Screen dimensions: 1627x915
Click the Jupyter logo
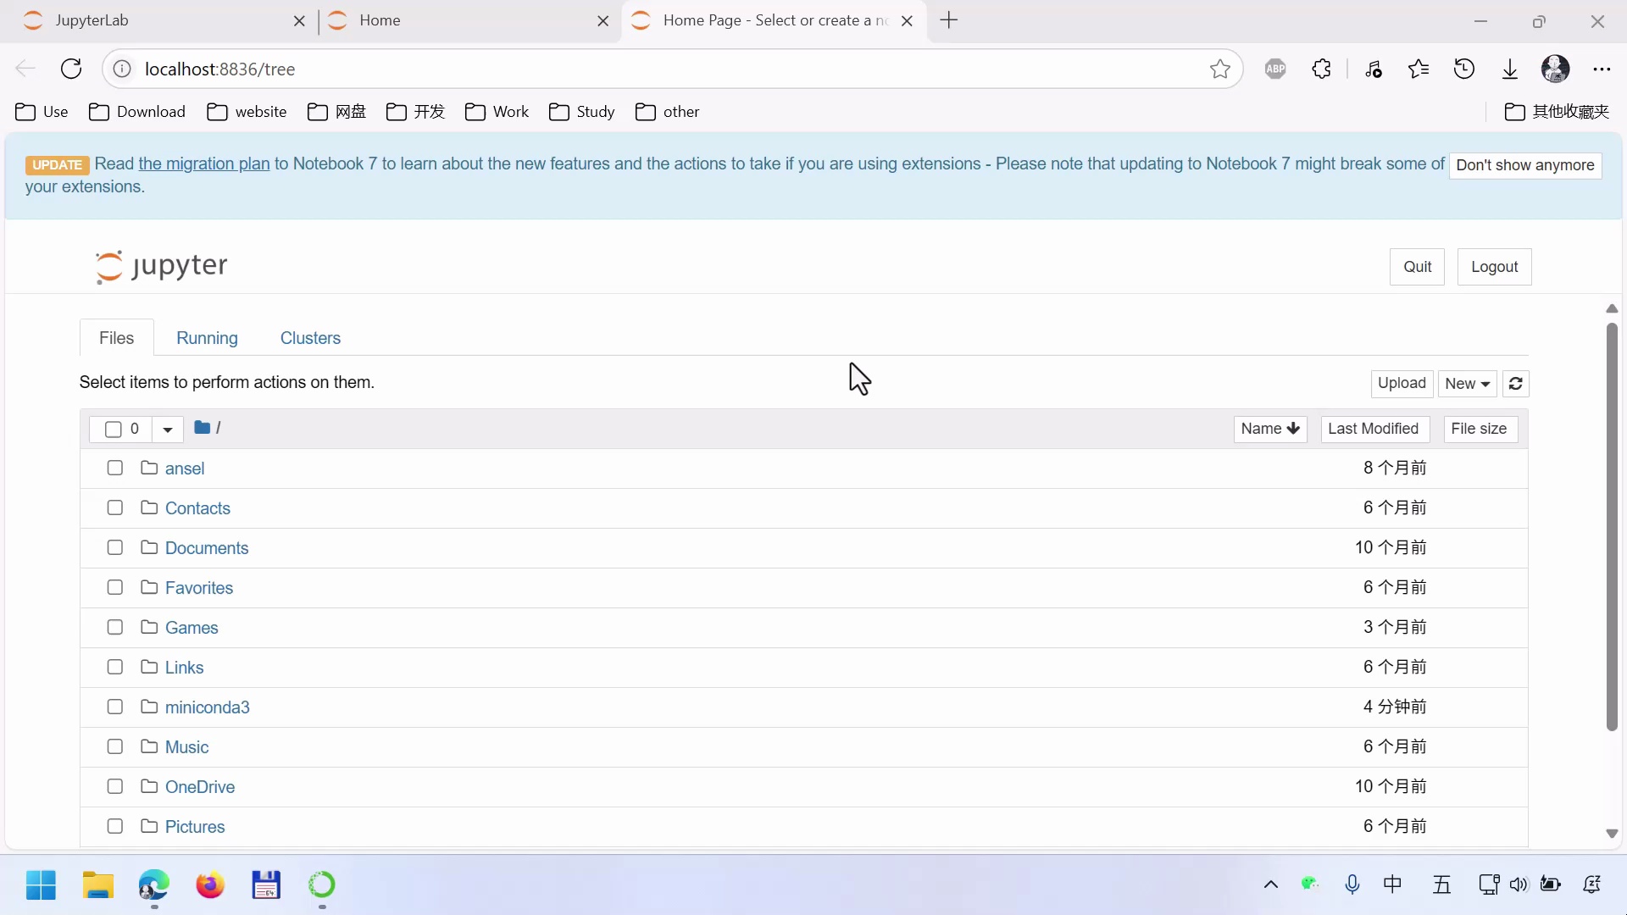coord(161,266)
